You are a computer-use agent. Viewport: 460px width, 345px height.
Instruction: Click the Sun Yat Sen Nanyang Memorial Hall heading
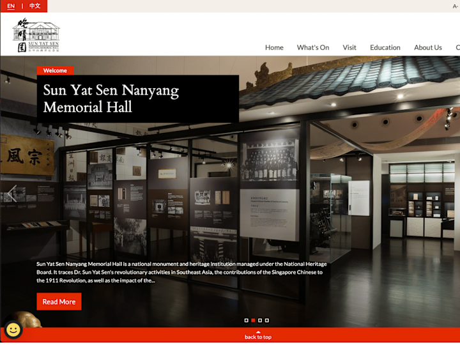[x=111, y=98]
